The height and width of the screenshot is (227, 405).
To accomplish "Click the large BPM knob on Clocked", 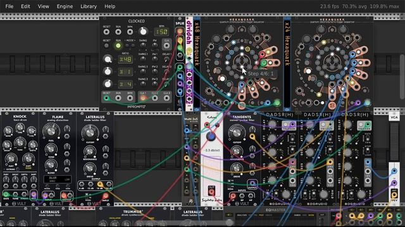I will (143, 32).
